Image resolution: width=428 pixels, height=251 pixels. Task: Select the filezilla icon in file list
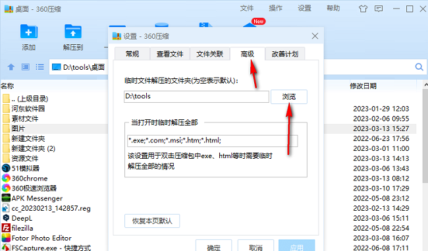[6, 228]
